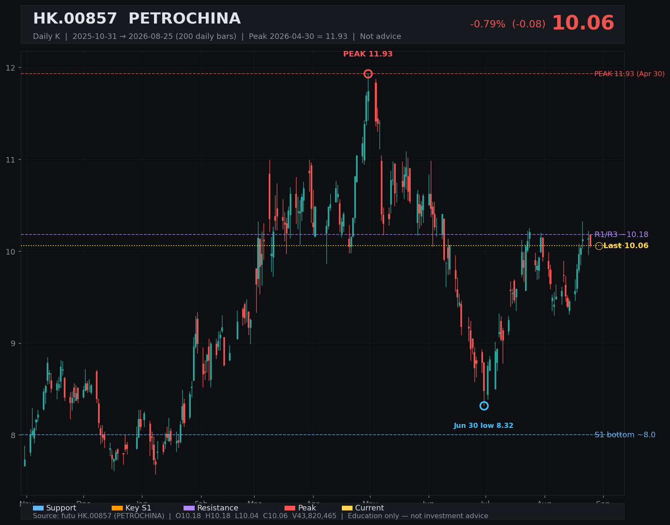Click the 'R1/R3 ~10.18' resistance label
Screen dimensions: 670x525
(x=621, y=234)
